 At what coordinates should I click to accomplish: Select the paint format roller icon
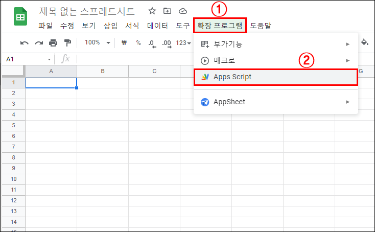(x=67, y=43)
